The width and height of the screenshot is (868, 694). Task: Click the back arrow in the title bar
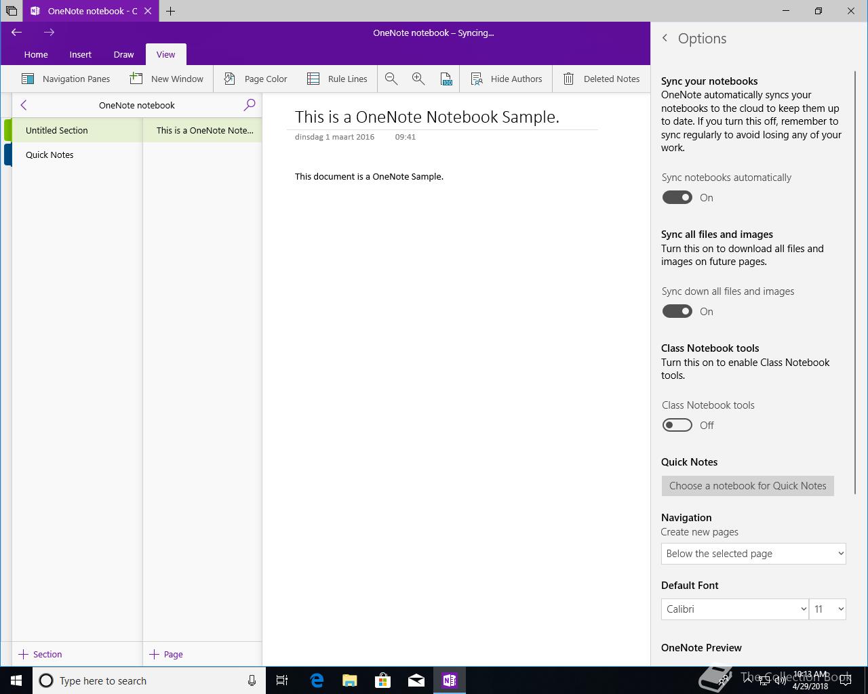[x=17, y=32]
